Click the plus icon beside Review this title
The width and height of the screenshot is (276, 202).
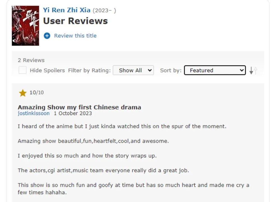pos(47,36)
